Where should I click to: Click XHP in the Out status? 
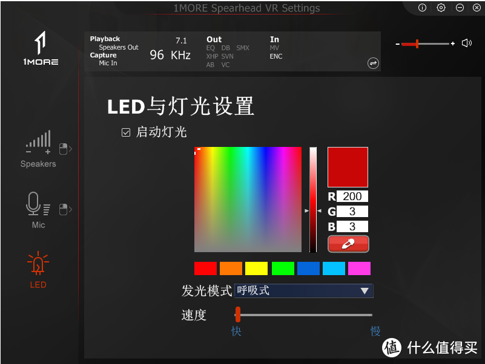[212, 56]
